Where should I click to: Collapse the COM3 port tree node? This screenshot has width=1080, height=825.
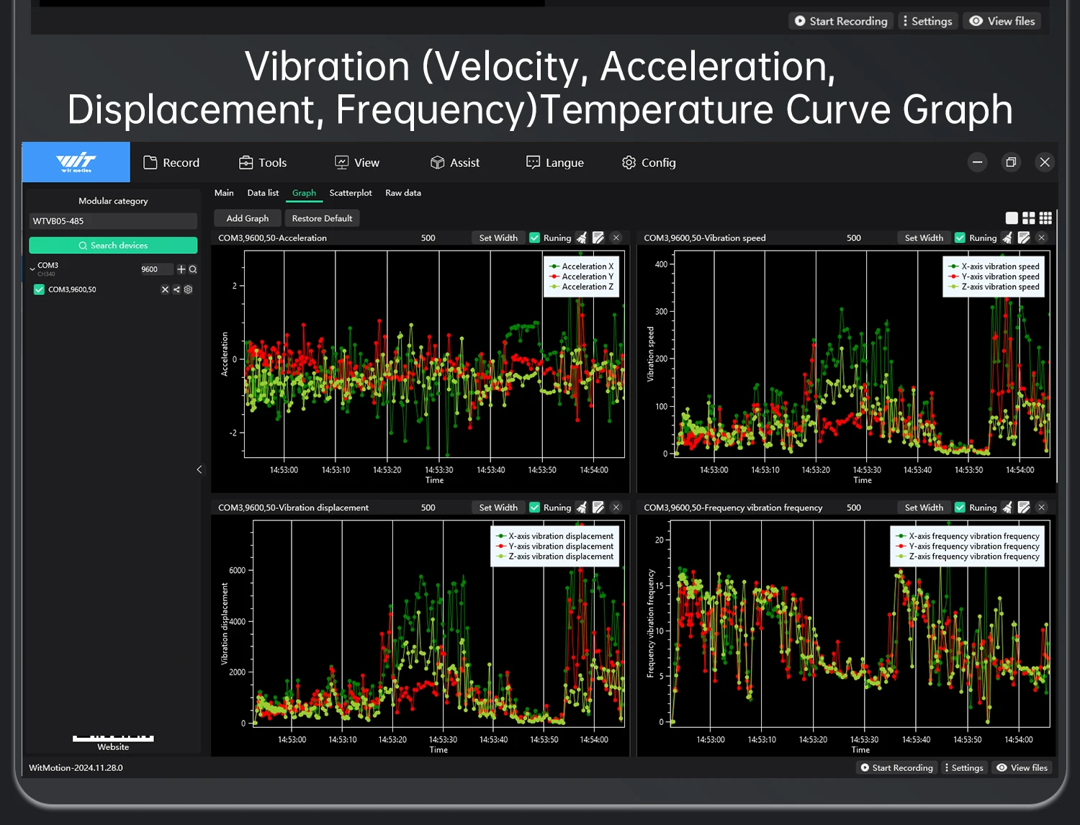pyautogui.click(x=32, y=269)
